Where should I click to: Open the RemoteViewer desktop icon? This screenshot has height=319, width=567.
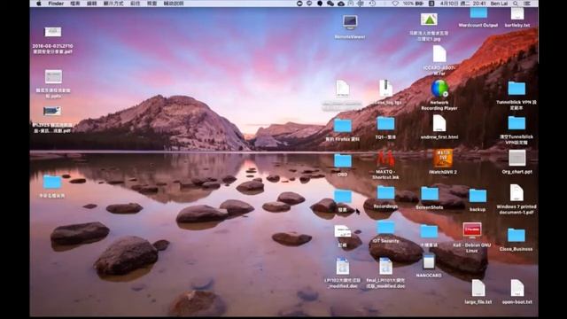(x=350, y=23)
